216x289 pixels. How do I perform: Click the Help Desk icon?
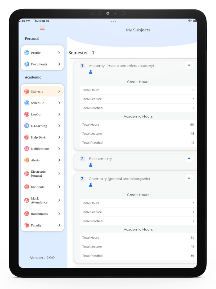pyautogui.click(x=27, y=137)
